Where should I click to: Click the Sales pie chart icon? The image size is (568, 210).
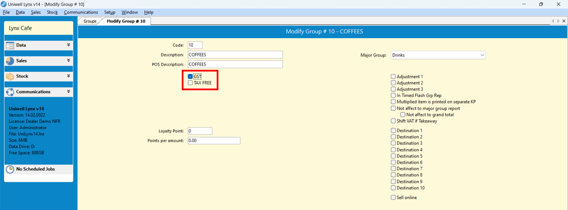(x=10, y=61)
